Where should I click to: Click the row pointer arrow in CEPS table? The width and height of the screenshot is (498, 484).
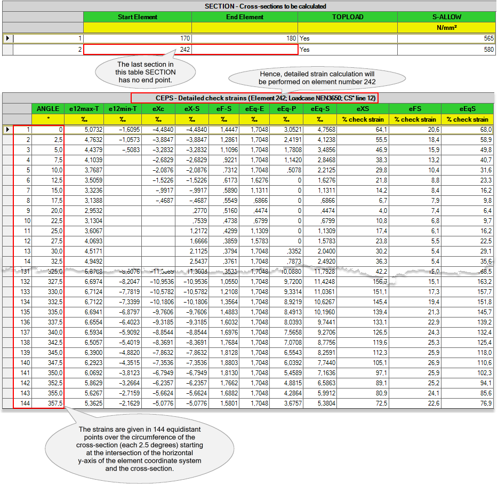[7, 129]
